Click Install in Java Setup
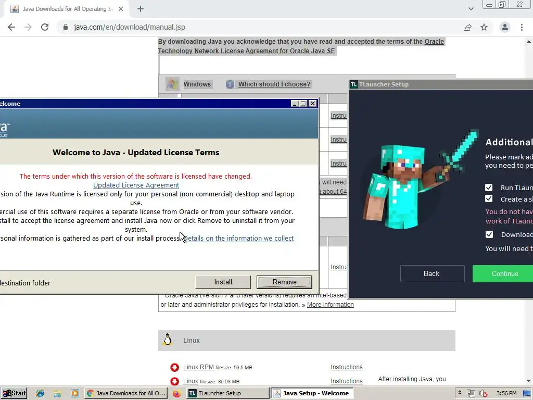This screenshot has height=400, width=533. pos(223,282)
